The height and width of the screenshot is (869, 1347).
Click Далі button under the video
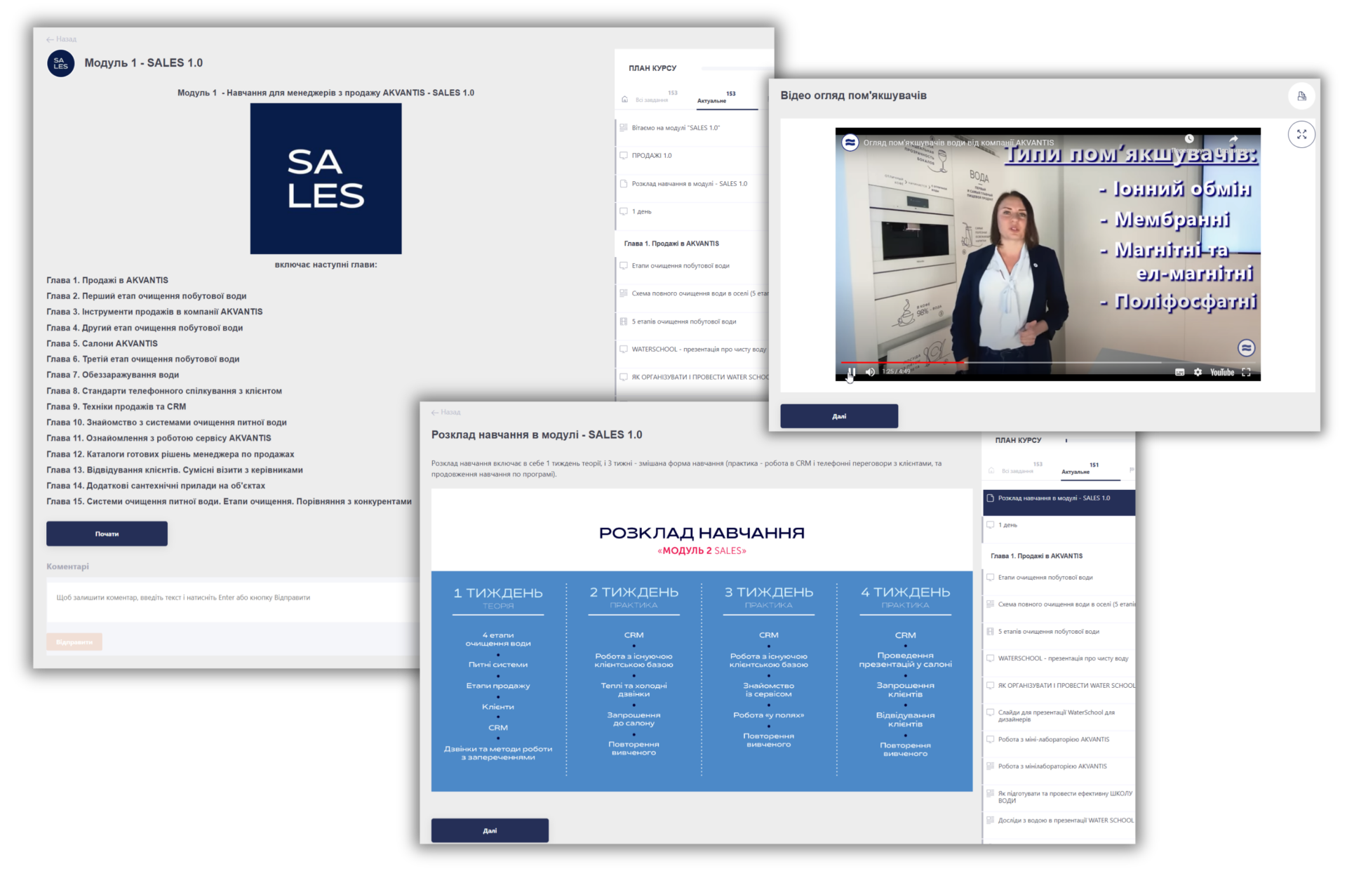839,416
